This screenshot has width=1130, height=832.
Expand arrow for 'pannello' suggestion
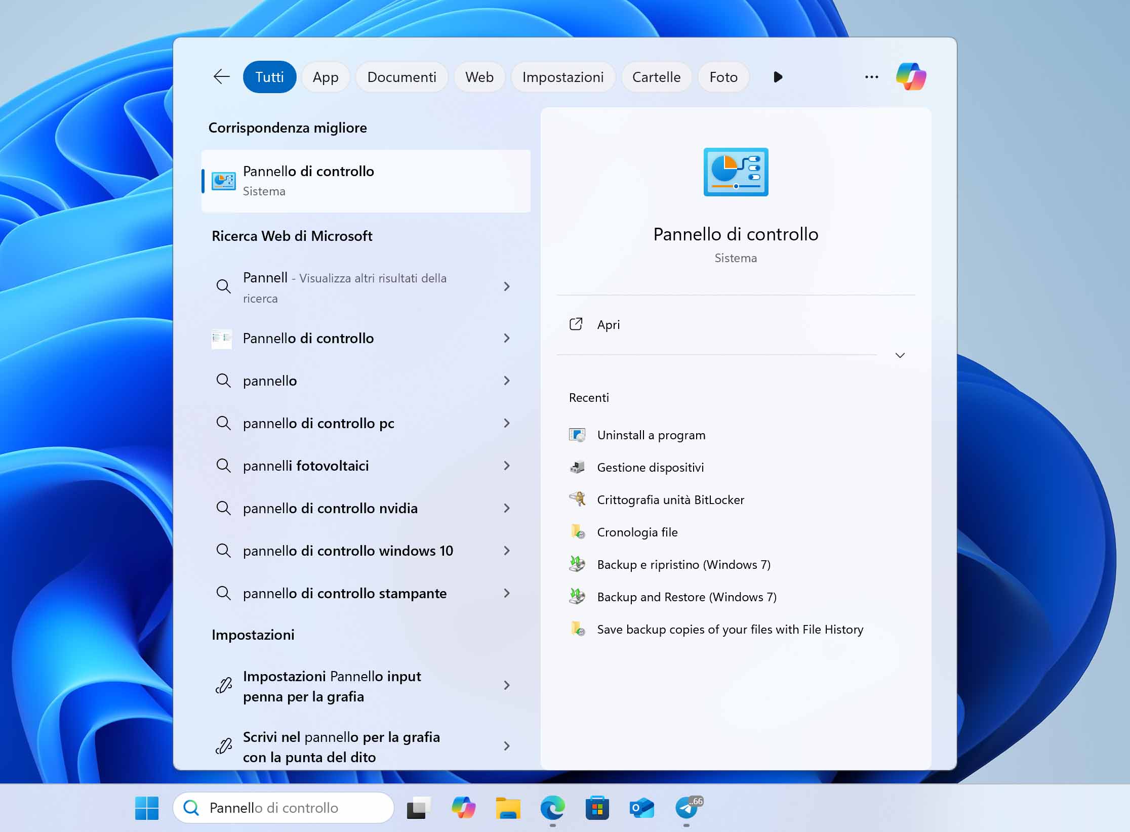[x=507, y=381]
